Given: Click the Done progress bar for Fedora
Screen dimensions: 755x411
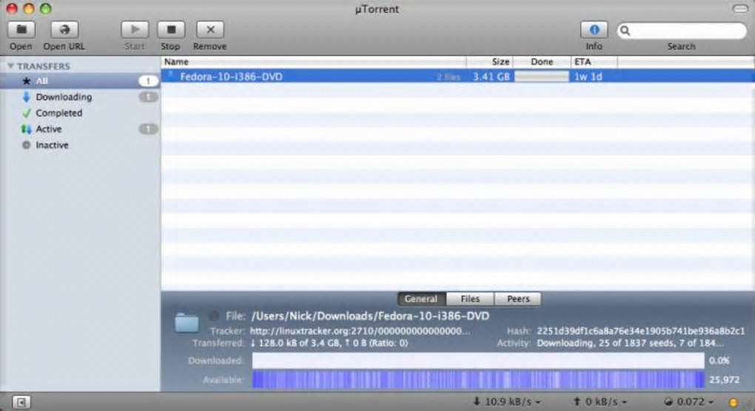Looking at the screenshot, I should click(542, 76).
